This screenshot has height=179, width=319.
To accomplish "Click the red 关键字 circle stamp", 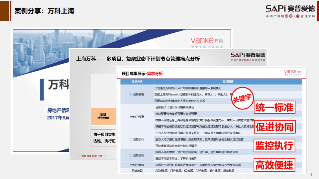I will click(242, 98).
